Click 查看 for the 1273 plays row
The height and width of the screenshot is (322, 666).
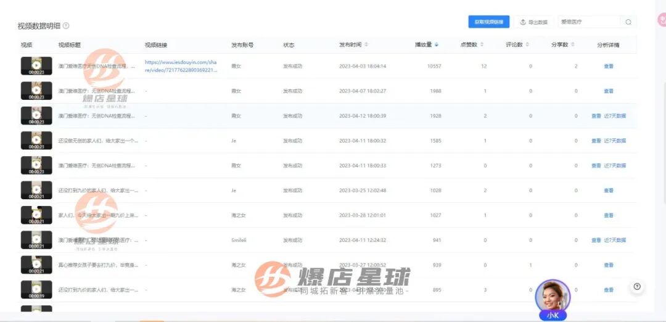click(596, 166)
